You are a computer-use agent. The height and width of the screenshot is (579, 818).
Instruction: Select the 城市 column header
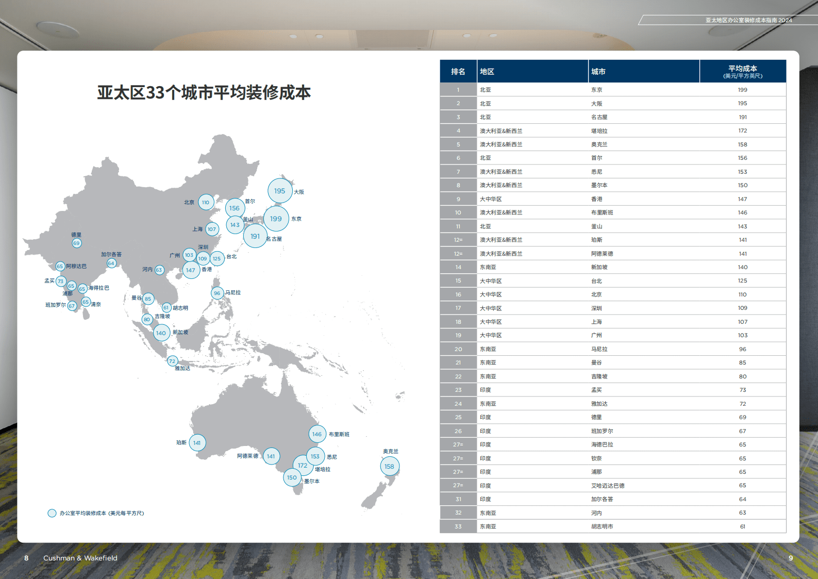[598, 72]
